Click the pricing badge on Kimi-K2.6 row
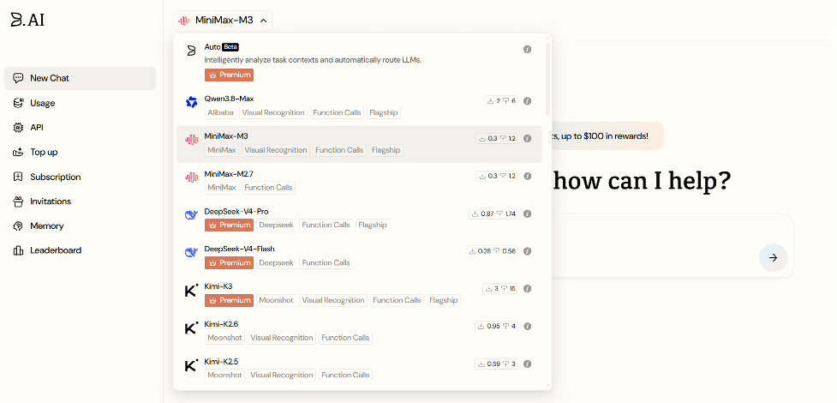Screen dimensions: 837x403 tap(496, 326)
